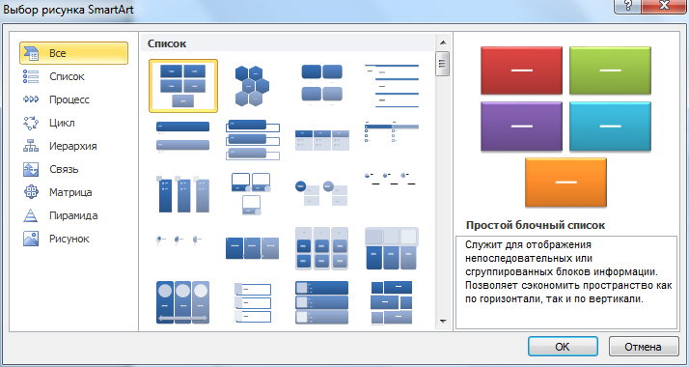Open the 'Список' category
689x367 pixels.
tap(67, 76)
